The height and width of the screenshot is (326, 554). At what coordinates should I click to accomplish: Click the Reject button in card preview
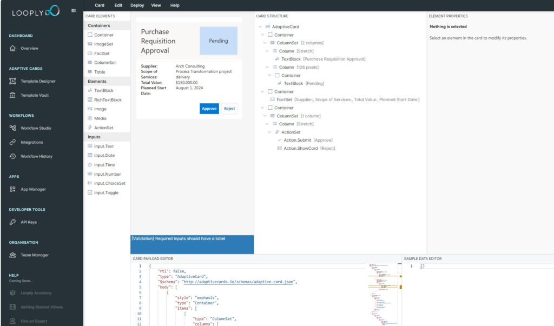[x=229, y=109]
